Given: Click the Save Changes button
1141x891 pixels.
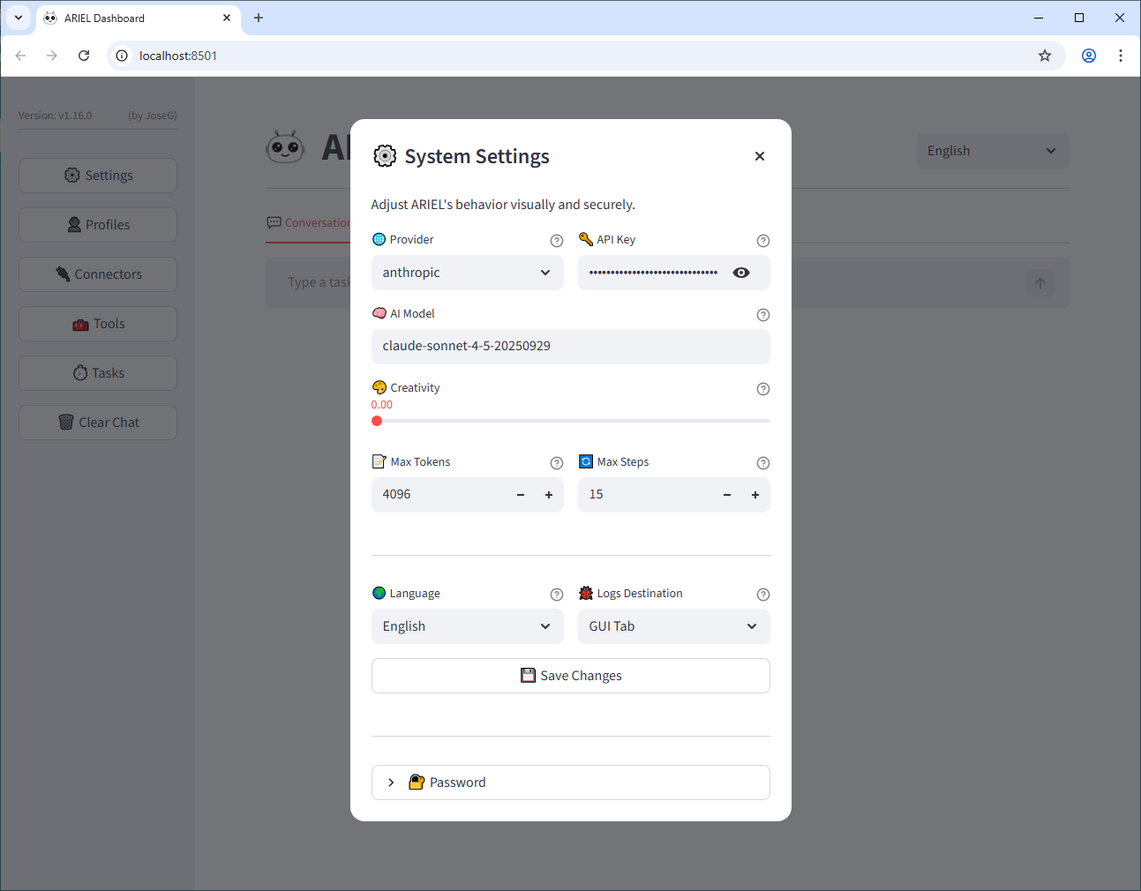Looking at the screenshot, I should tap(570, 676).
